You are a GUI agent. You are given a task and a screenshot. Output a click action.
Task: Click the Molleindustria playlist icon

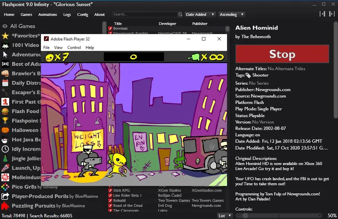[x=5, y=177]
